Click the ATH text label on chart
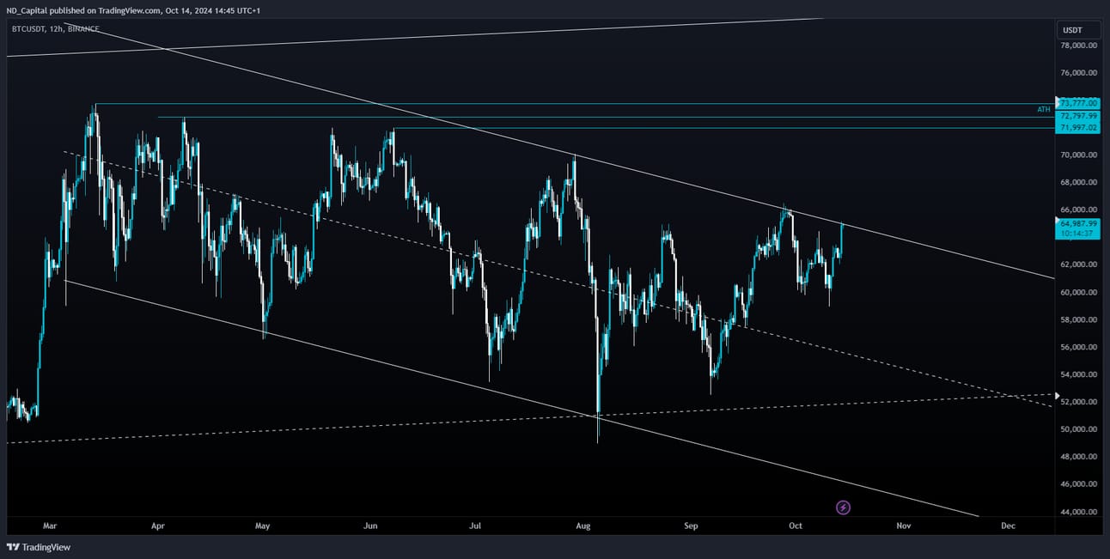 1044,110
